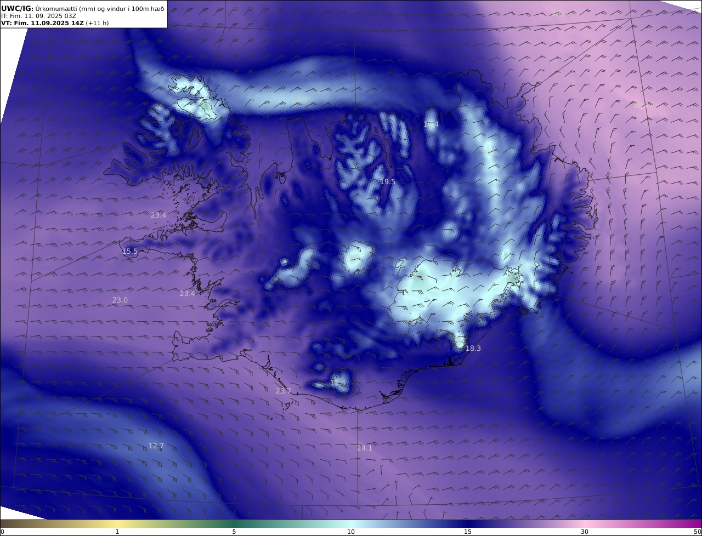
Task: Click the 15.5 value label on the map
Action: 130,252
